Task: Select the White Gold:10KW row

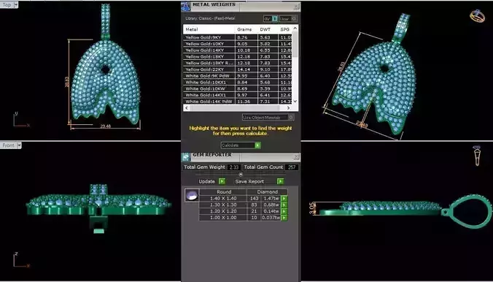Action: [x=238, y=88]
